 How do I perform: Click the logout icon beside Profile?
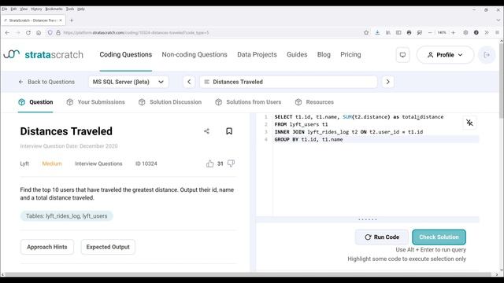coord(487,55)
